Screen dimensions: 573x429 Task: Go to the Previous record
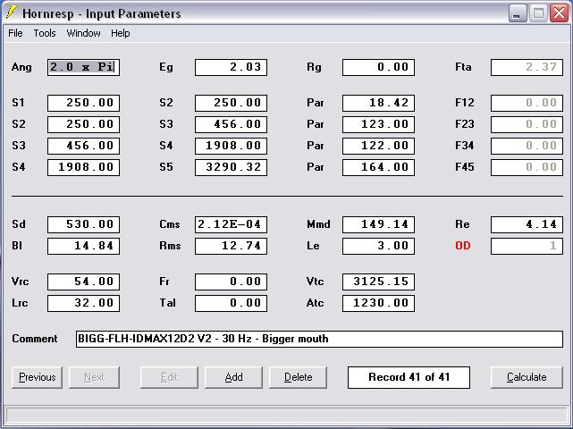(37, 377)
